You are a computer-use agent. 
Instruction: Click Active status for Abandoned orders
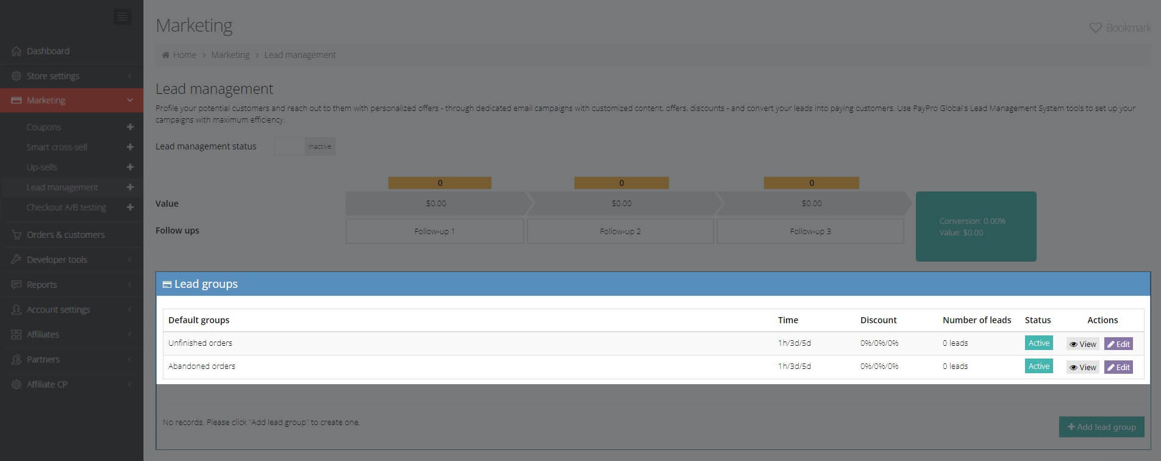pyautogui.click(x=1038, y=366)
